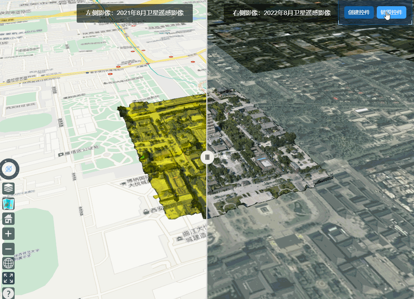Click the right image label 2022年8月卫星遥感影像
Viewport: 414px width, 299px height.
[281, 13]
